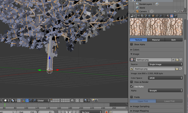Select the Upper First field option
This screenshot has width=188, height=113.
tap(143, 101)
